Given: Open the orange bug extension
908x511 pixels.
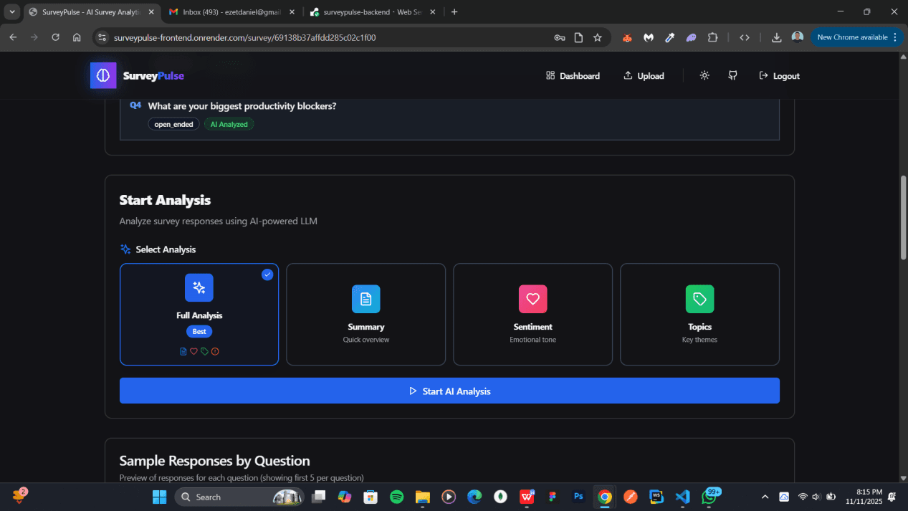Looking at the screenshot, I should 627,37.
